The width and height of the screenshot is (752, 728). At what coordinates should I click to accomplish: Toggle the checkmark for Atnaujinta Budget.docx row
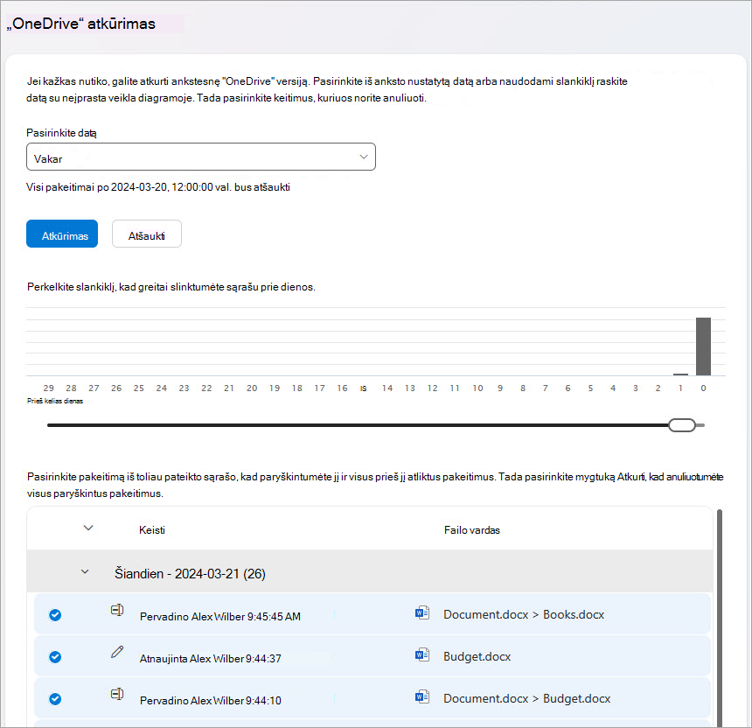click(x=55, y=657)
